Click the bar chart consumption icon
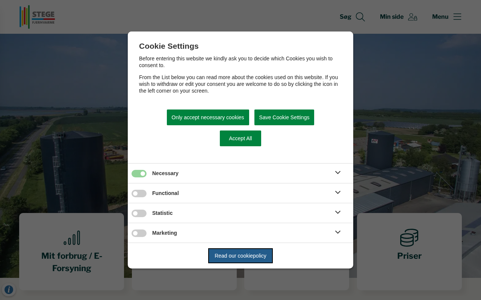 click(x=72, y=238)
